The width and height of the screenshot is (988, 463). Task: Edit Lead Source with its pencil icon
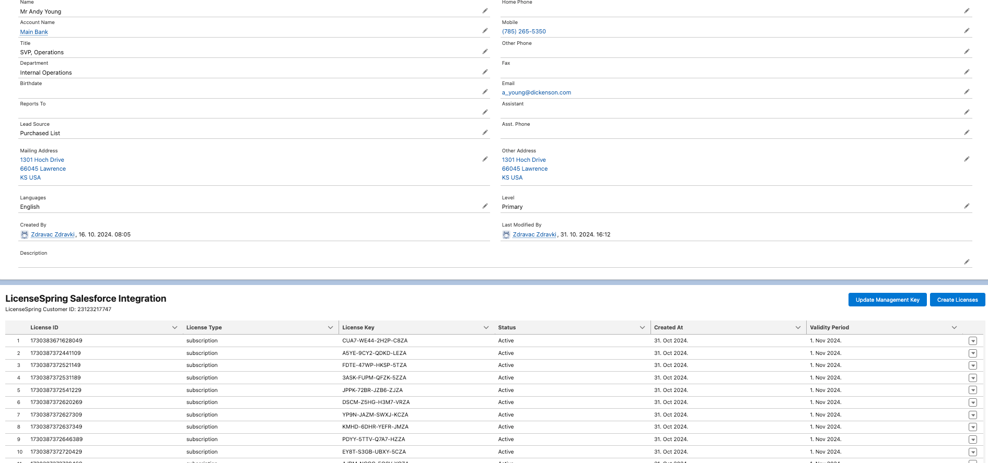pyautogui.click(x=485, y=133)
